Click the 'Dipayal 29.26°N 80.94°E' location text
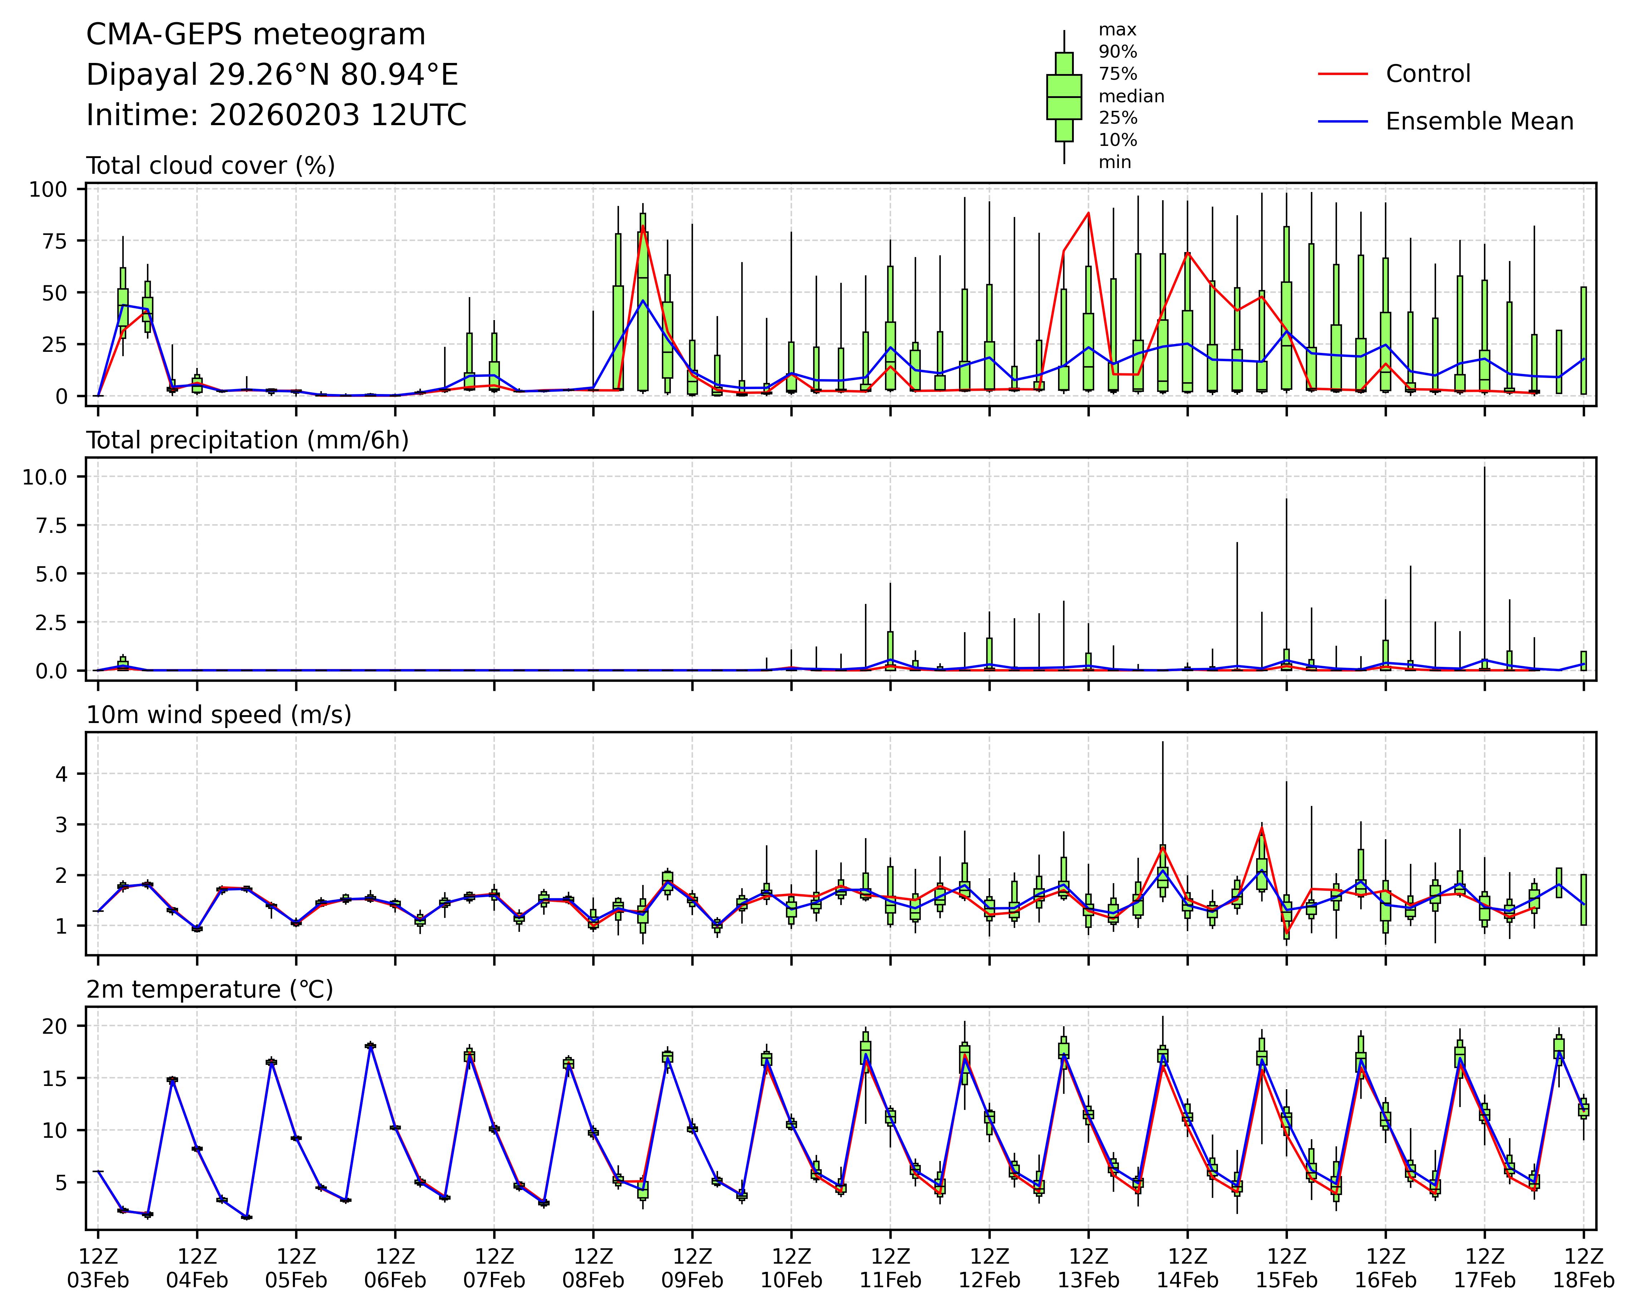 pos(272,75)
